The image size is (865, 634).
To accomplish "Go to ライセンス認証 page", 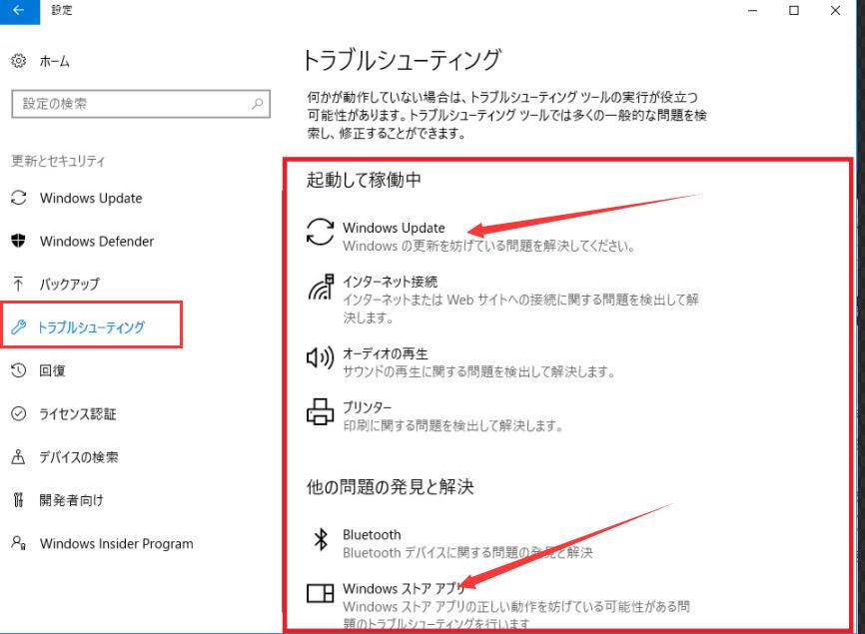I will tap(77, 414).
